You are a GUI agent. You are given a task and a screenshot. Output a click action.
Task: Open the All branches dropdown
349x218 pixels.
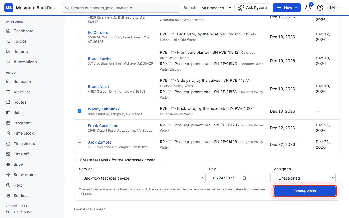pos(215,8)
